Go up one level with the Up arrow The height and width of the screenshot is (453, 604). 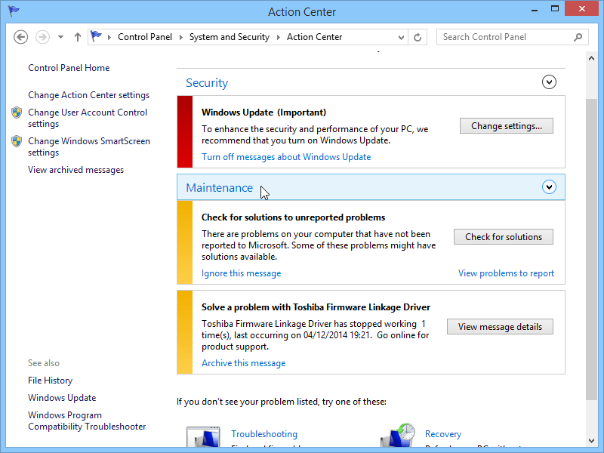78,37
